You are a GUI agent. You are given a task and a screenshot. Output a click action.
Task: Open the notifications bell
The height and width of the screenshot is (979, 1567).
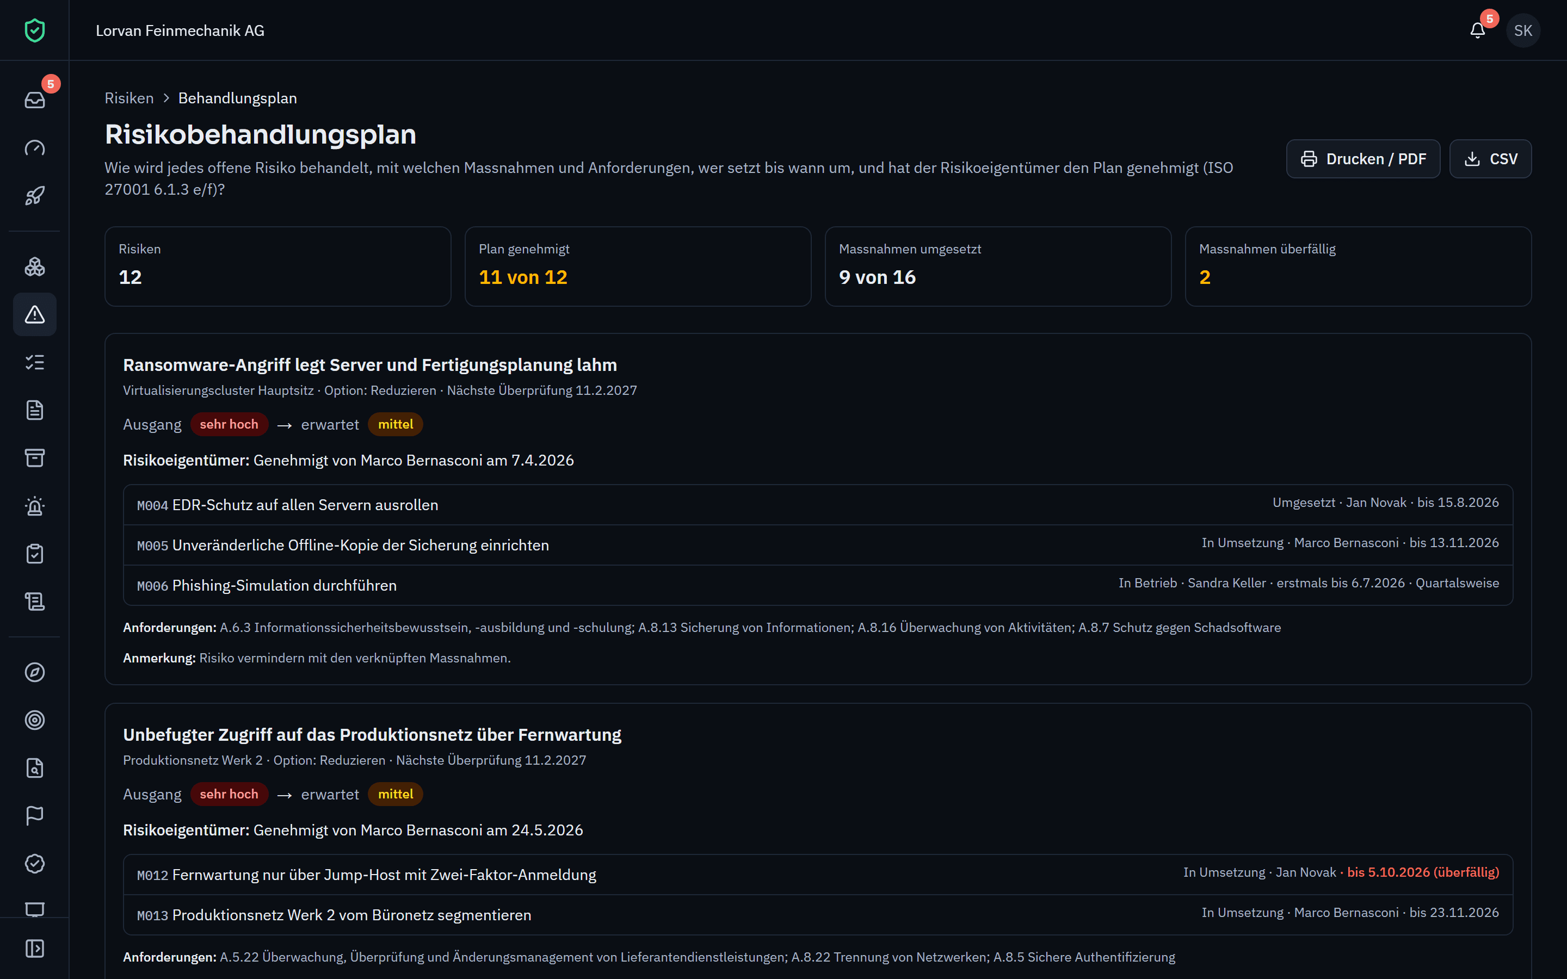[1478, 30]
